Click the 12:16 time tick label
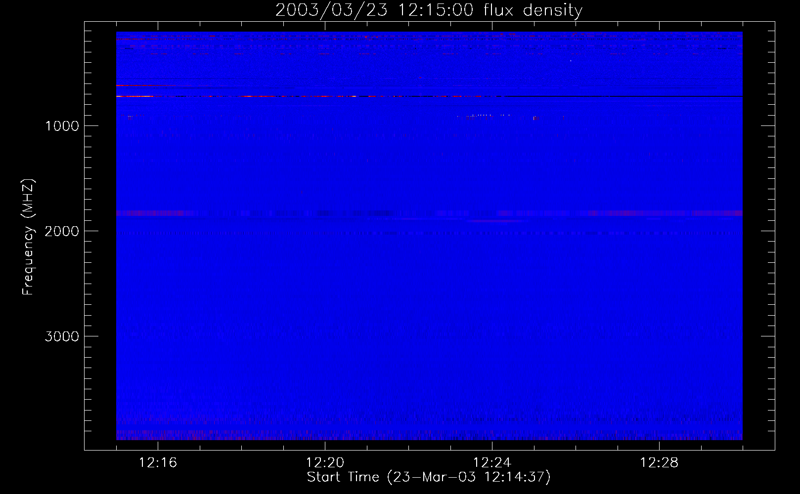 (158, 463)
